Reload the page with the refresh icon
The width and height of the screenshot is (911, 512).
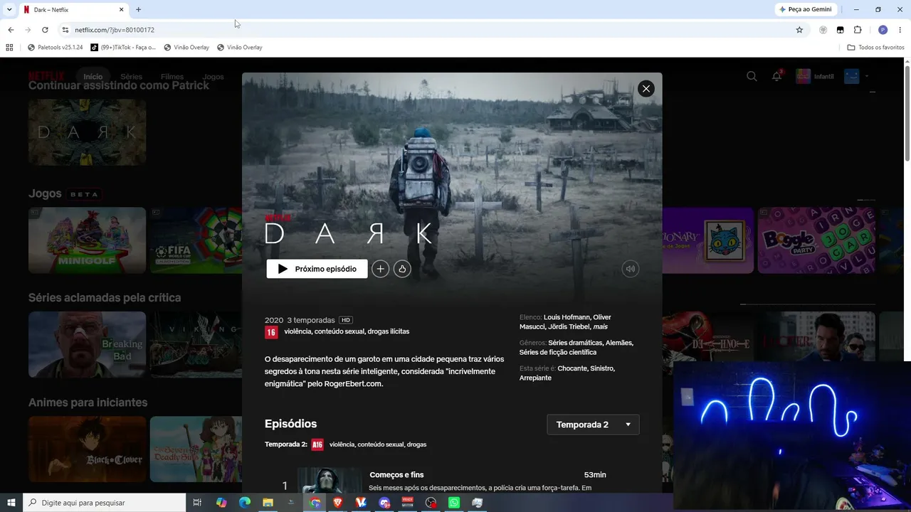pyautogui.click(x=45, y=30)
